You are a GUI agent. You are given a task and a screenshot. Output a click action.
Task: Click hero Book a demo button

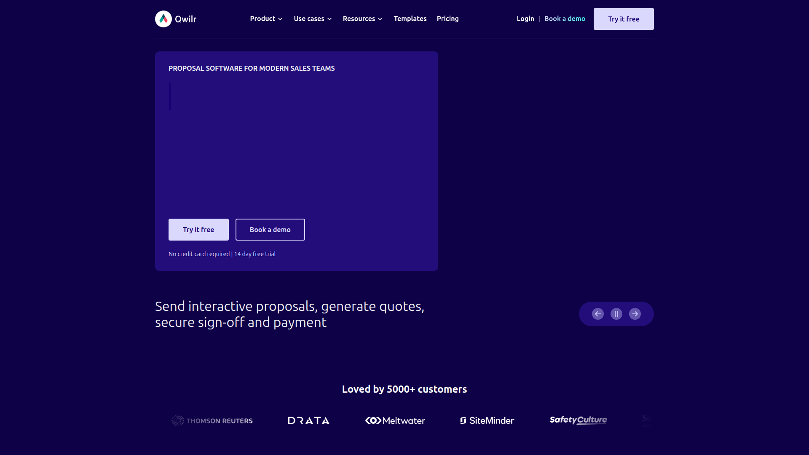tap(270, 230)
